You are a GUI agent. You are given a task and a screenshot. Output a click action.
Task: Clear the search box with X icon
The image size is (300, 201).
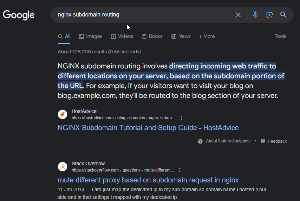click(x=238, y=15)
